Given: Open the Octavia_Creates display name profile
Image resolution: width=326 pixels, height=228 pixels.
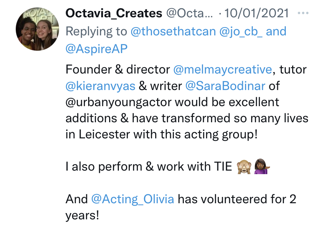Looking at the screenshot, I should click(x=114, y=13).
